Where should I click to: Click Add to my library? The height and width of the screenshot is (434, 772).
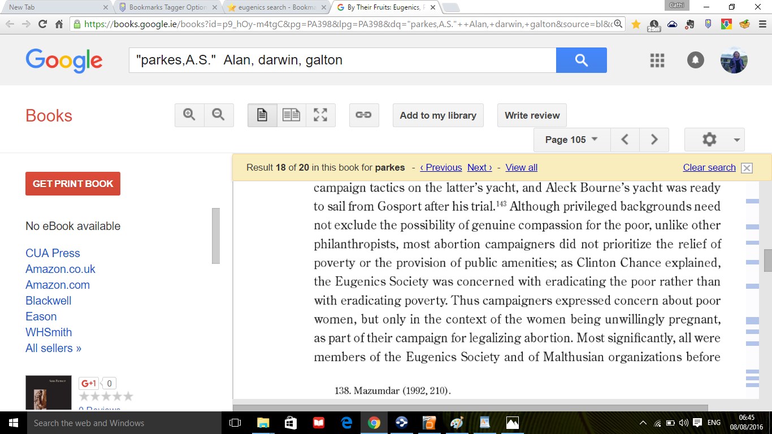coord(438,115)
